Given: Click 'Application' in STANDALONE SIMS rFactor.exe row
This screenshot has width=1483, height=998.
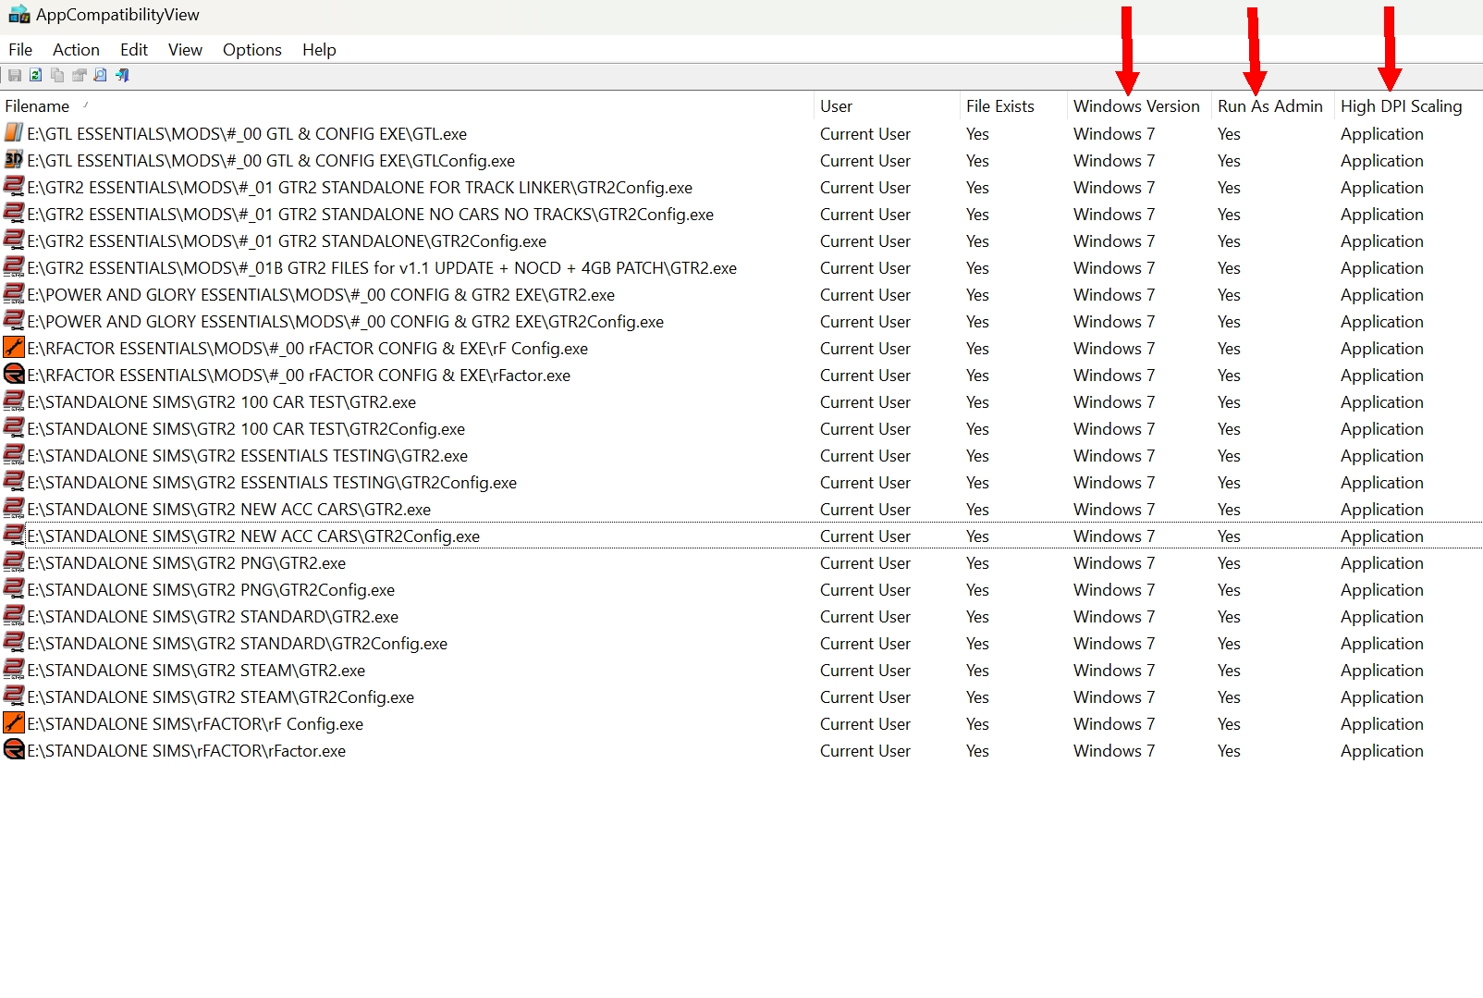Looking at the screenshot, I should 1382,751.
